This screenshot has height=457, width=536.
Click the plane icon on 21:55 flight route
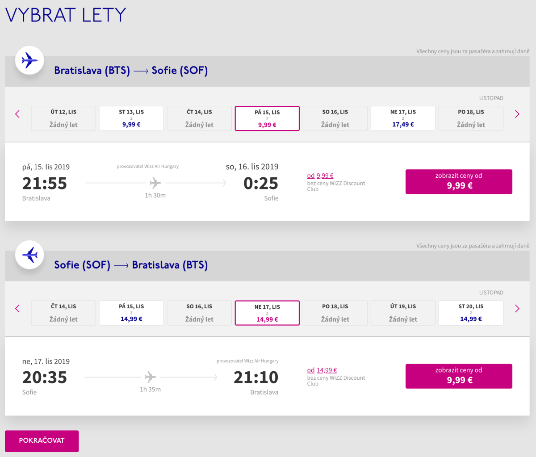click(155, 183)
